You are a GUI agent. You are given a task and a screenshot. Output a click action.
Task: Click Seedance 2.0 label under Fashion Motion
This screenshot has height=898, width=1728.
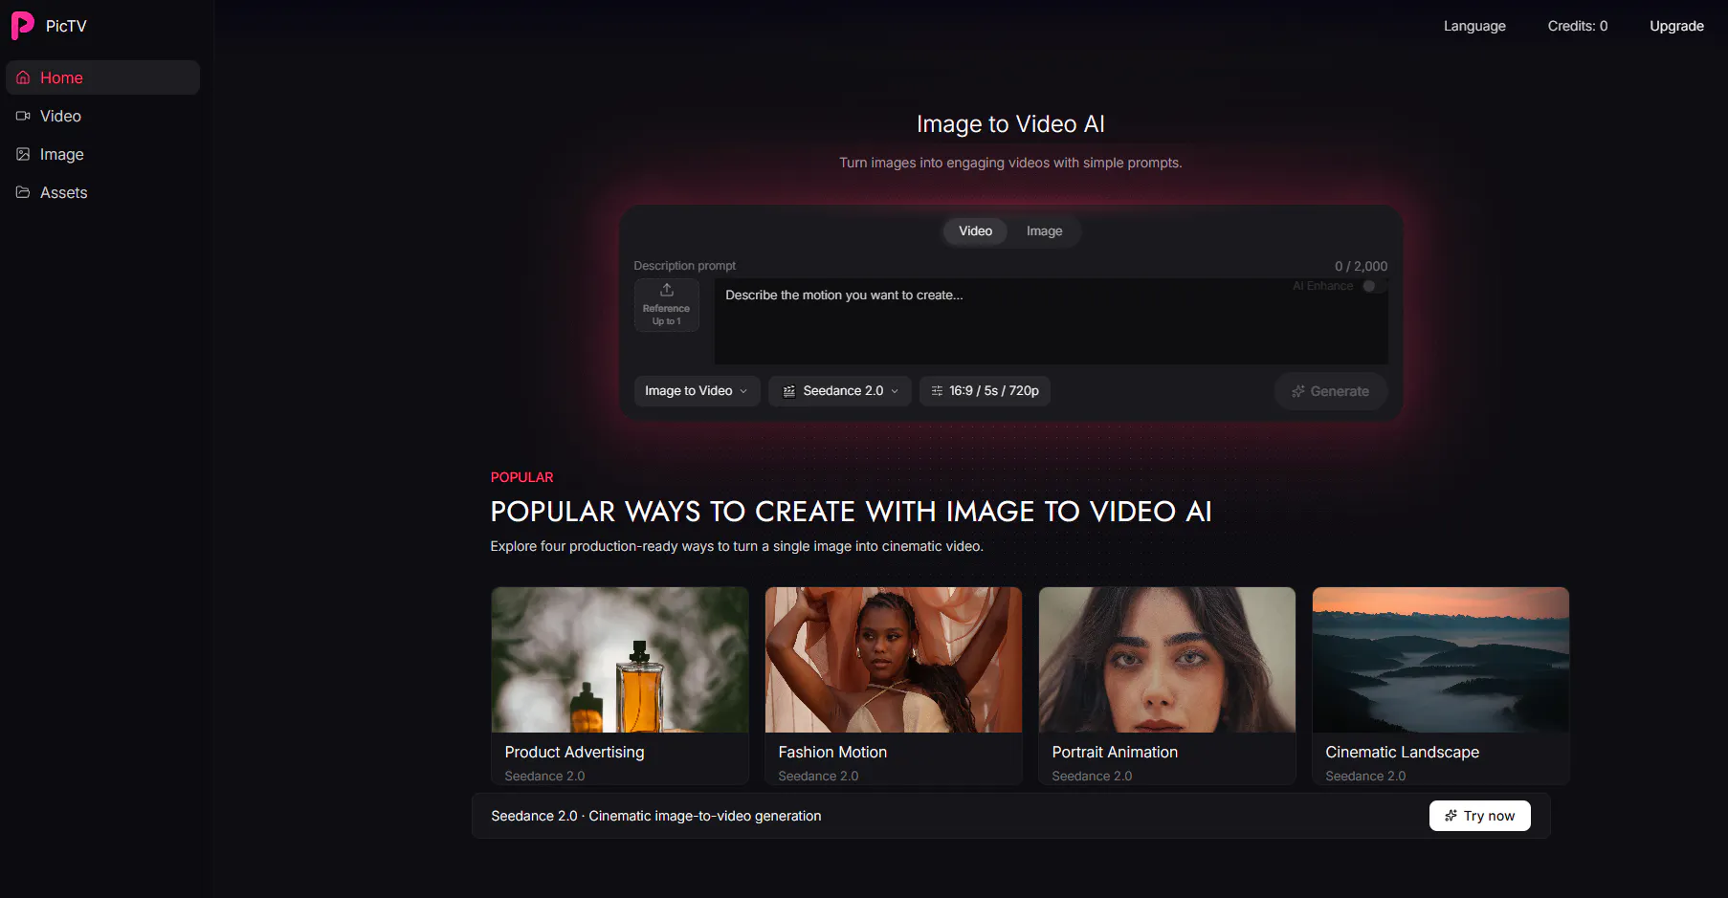click(818, 777)
